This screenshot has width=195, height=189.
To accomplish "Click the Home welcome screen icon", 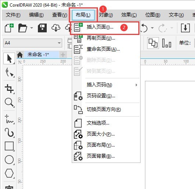I will point(20,55).
